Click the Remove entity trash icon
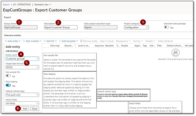The image size is (196, 116). (x=81, y=41)
